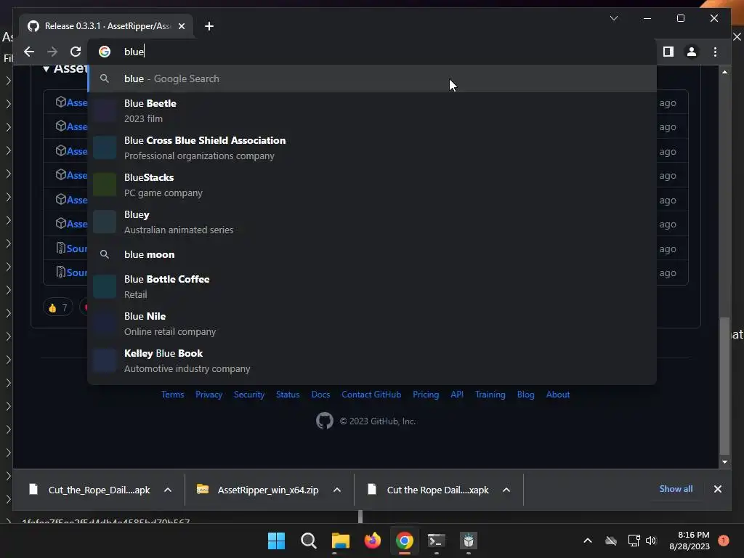Pick the Bluey Australian animated series suggestion
Image resolution: width=744 pixels, height=558 pixels.
click(372, 222)
